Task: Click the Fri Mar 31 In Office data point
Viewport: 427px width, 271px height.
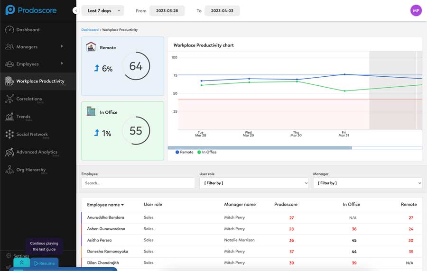Action: (344, 91)
